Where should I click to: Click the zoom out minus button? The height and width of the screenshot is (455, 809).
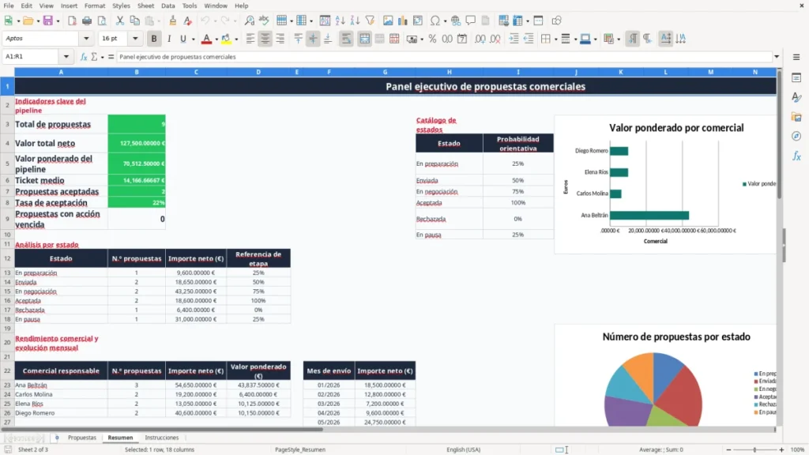point(728,449)
